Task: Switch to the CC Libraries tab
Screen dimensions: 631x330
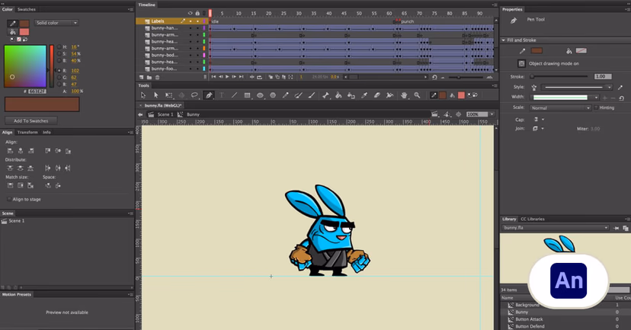Action: click(x=533, y=219)
